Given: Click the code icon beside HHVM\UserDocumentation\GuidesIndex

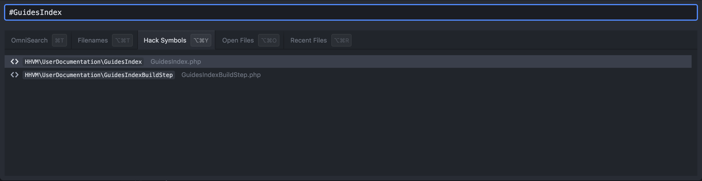Looking at the screenshot, I should (14, 61).
